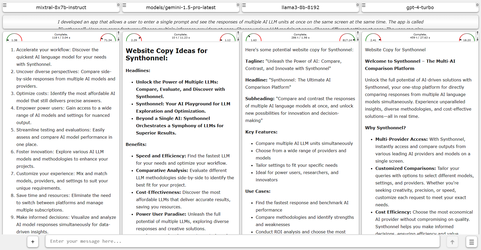Click the 'Enter your message here...' input field
Viewport: 481px width, 250px height.
tap(242, 241)
